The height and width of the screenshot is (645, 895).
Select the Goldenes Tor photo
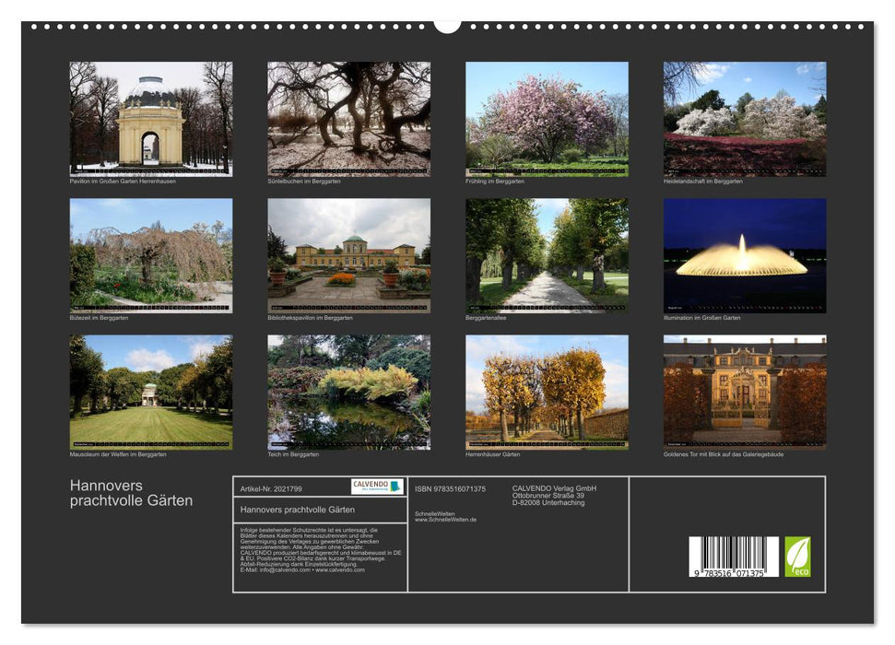tap(744, 392)
